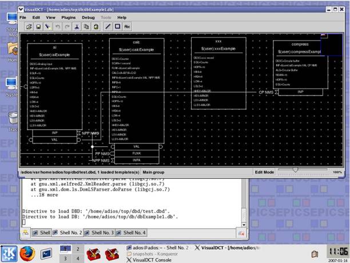350x263 pixels.
Task: Select the Box drawing tool
Action: (117, 26)
